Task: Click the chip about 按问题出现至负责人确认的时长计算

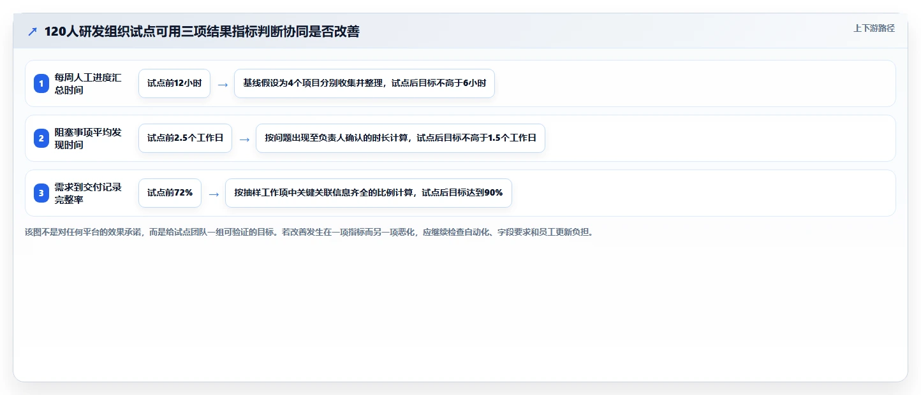Action: (401, 138)
